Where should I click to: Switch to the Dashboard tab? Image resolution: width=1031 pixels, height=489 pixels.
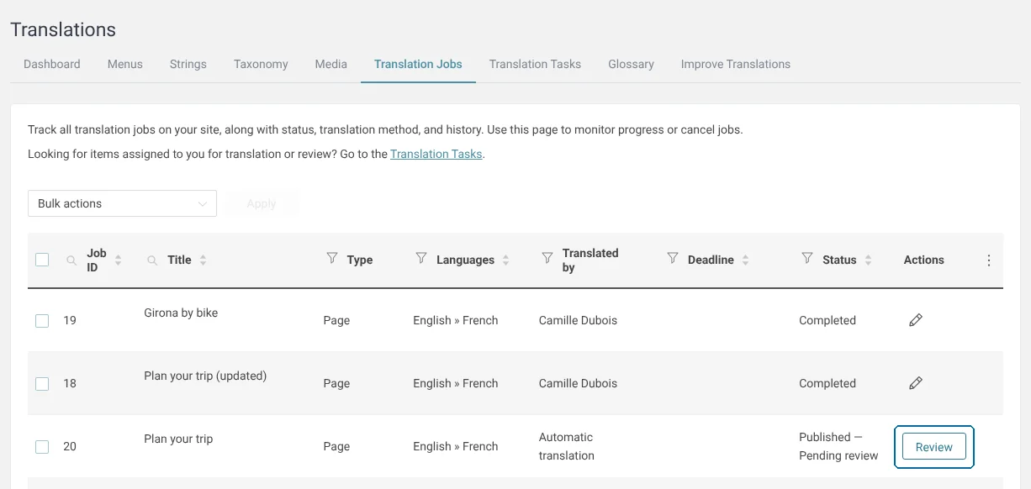(52, 64)
